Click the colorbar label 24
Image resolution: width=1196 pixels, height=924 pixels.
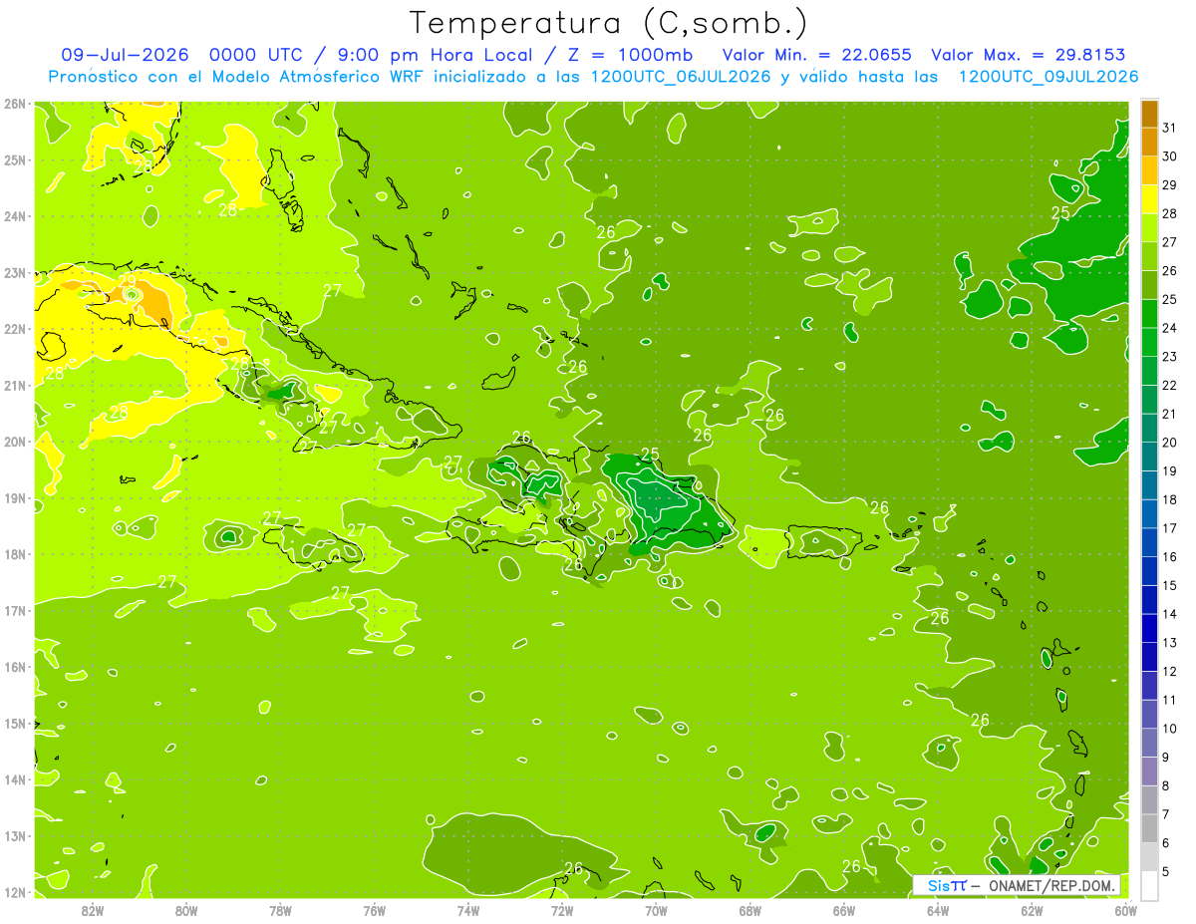click(1169, 328)
